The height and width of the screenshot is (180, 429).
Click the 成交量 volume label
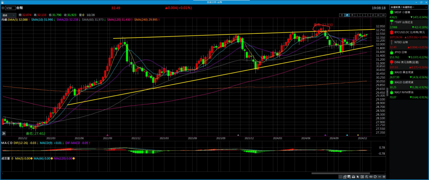point(6,159)
